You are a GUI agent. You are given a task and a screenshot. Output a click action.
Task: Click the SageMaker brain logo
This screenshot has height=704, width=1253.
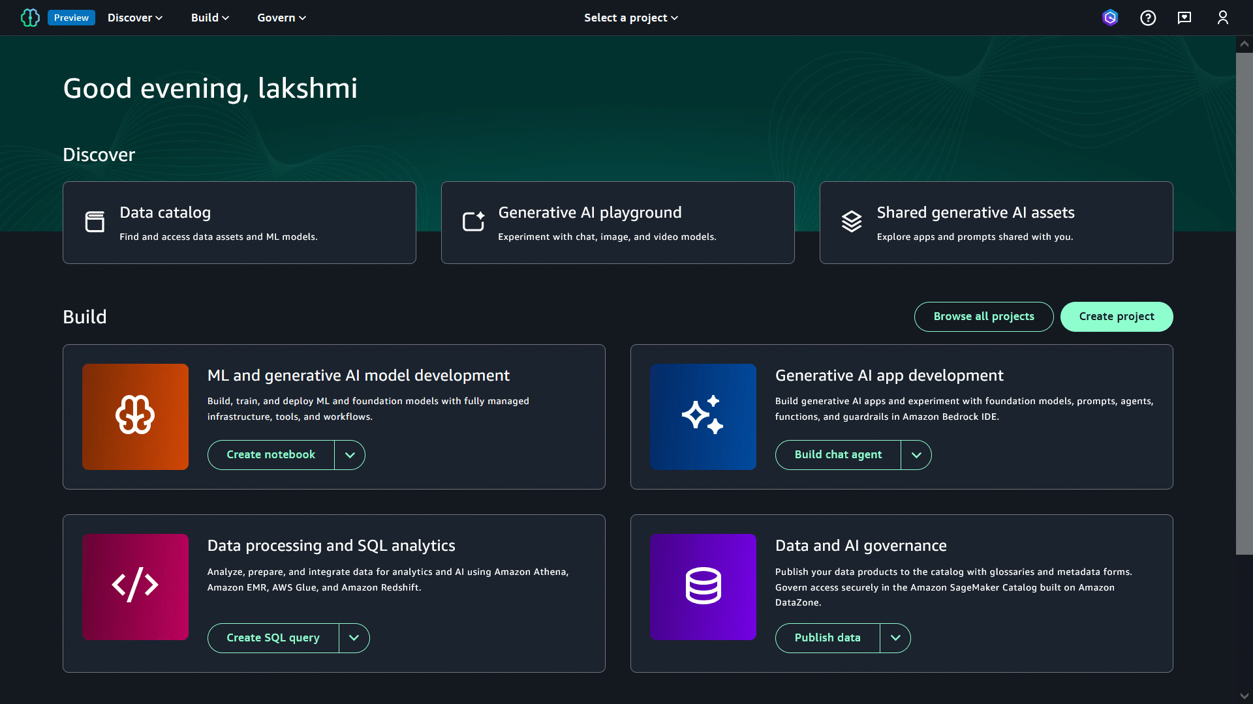click(30, 18)
